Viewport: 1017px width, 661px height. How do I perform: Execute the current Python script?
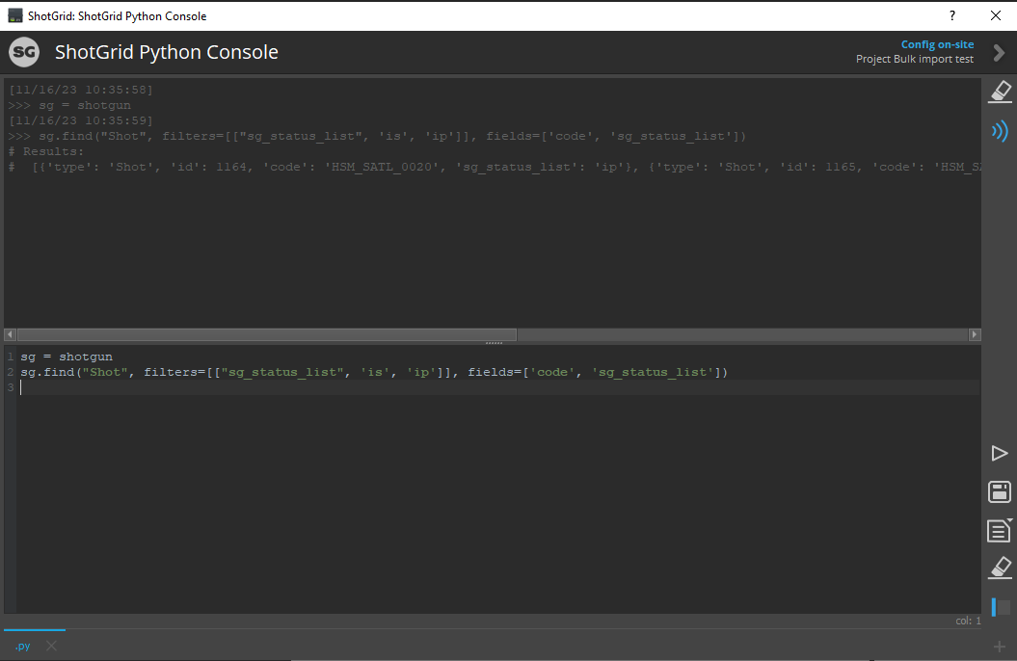point(1000,453)
